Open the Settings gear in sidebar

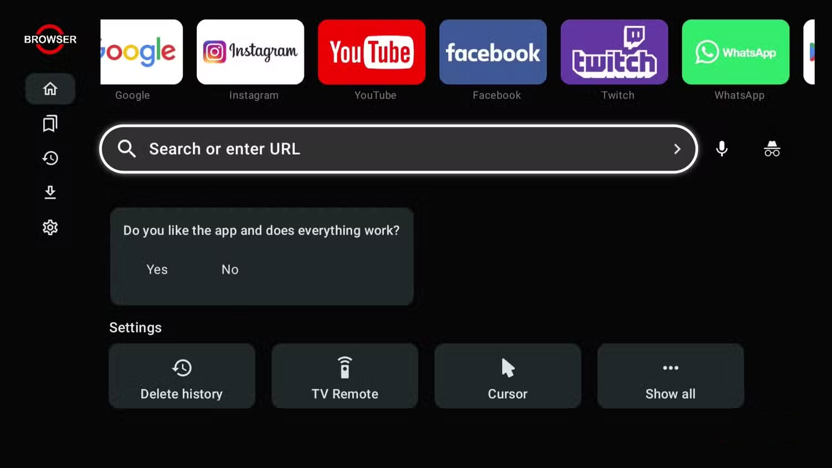50,227
